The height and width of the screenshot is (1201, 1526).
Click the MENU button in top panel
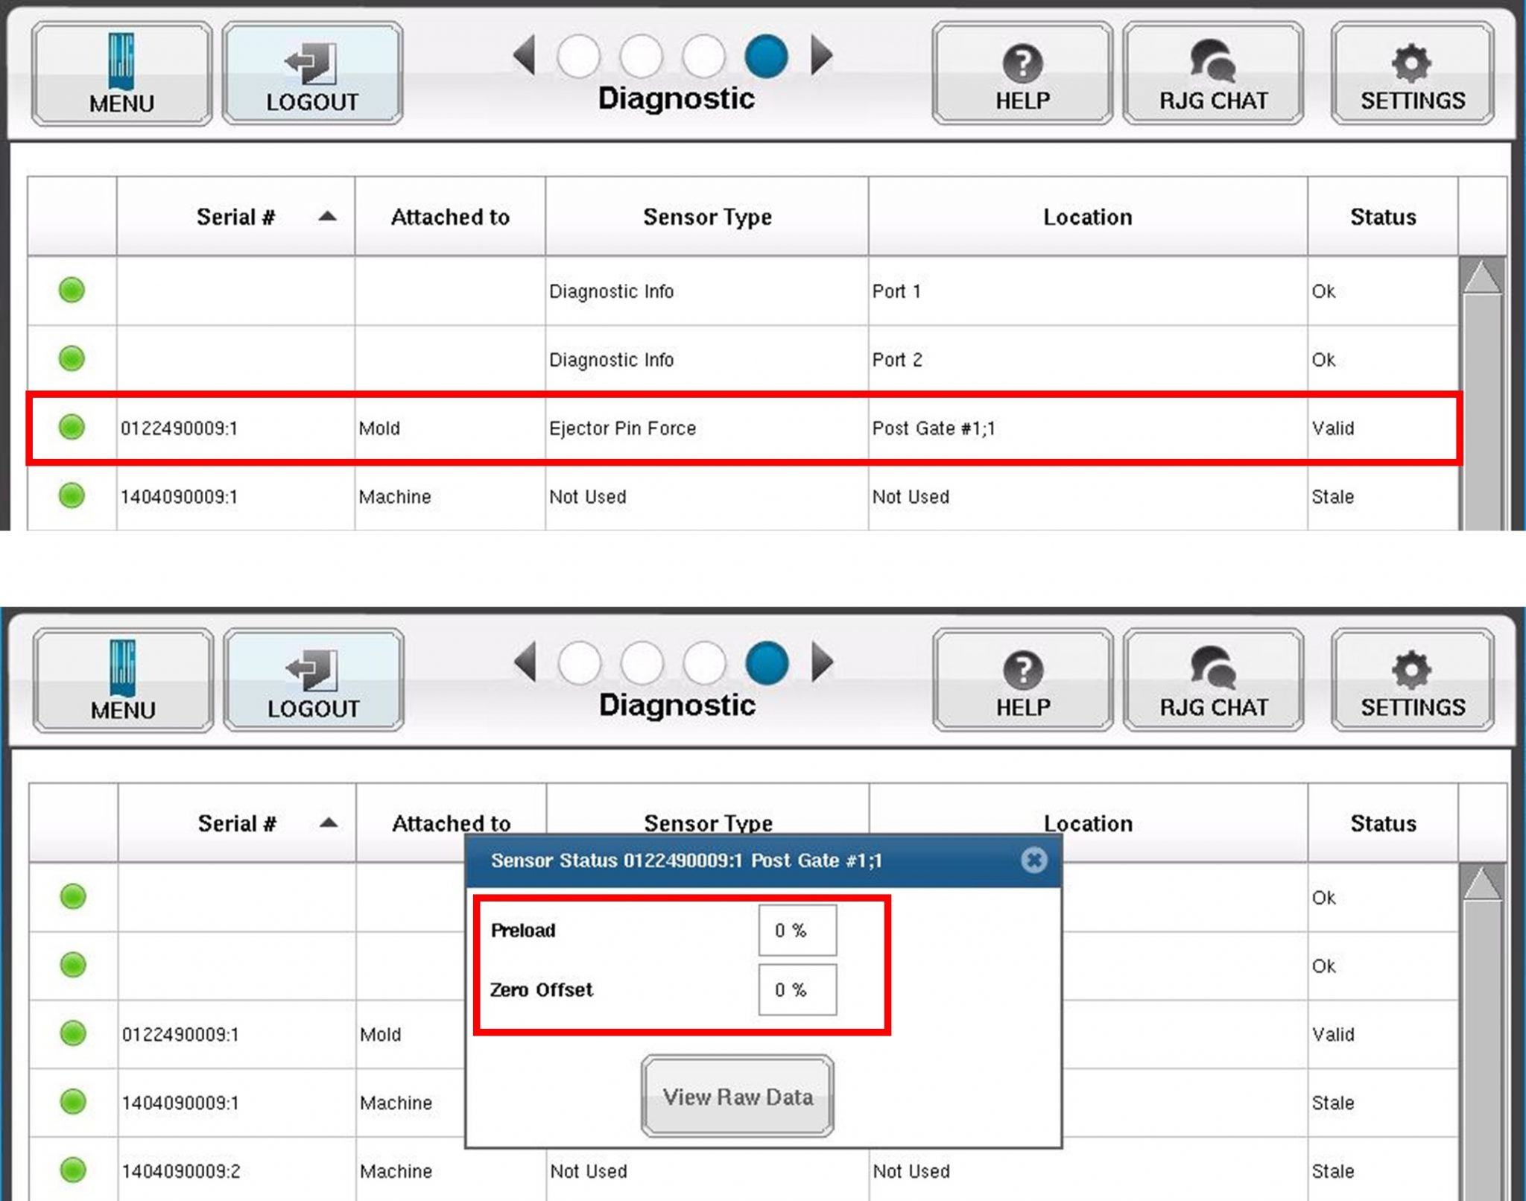[x=121, y=74]
